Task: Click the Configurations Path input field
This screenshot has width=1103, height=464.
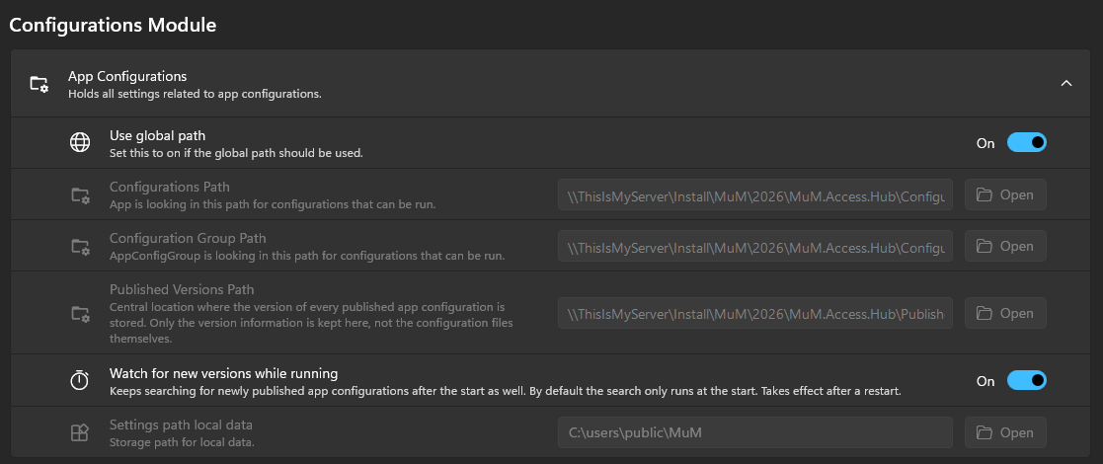Action: click(x=755, y=194)
